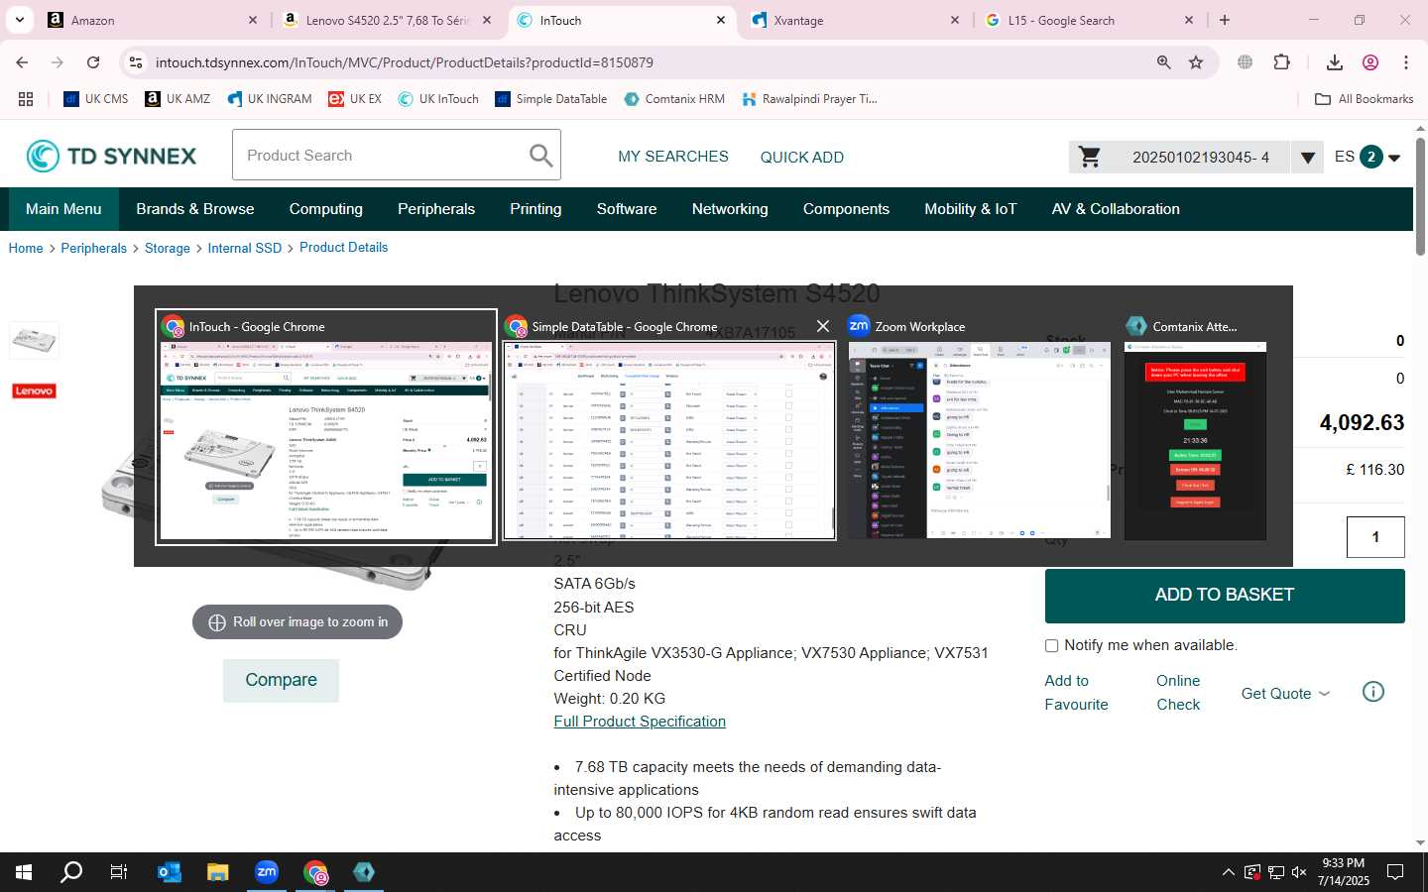This screenshot has height=892, width=1428.
Task: Open the All Bookmarks folder
Action: (1364, 99)
